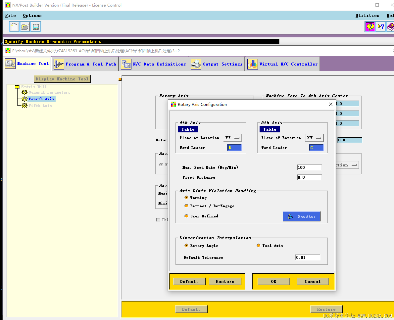
Task: Switch to the Program & Tool Path tab
Action: pyautogui.click(x=85, y=64)
